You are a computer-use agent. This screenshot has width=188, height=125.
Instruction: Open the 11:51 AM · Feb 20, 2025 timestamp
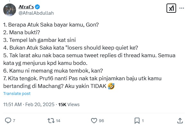click(x=29, y=105)
